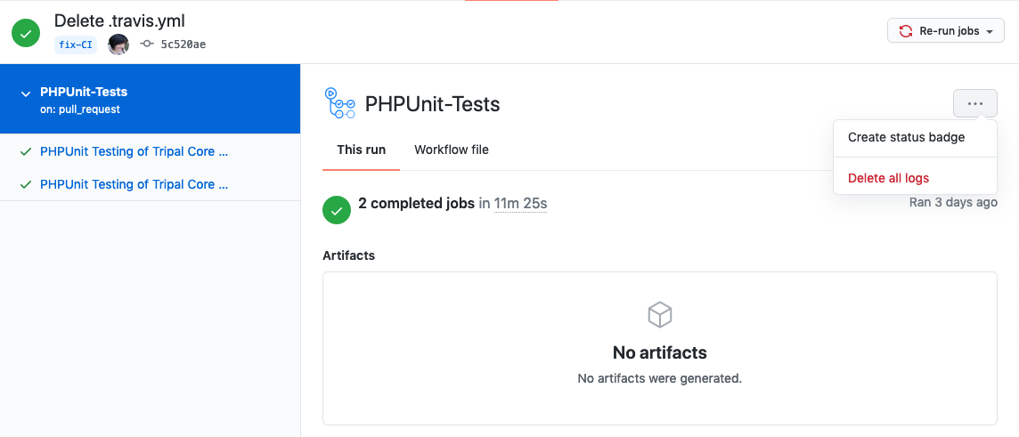Open the fix-CI branch link
Screen dimensions: 1019x437
76,45
